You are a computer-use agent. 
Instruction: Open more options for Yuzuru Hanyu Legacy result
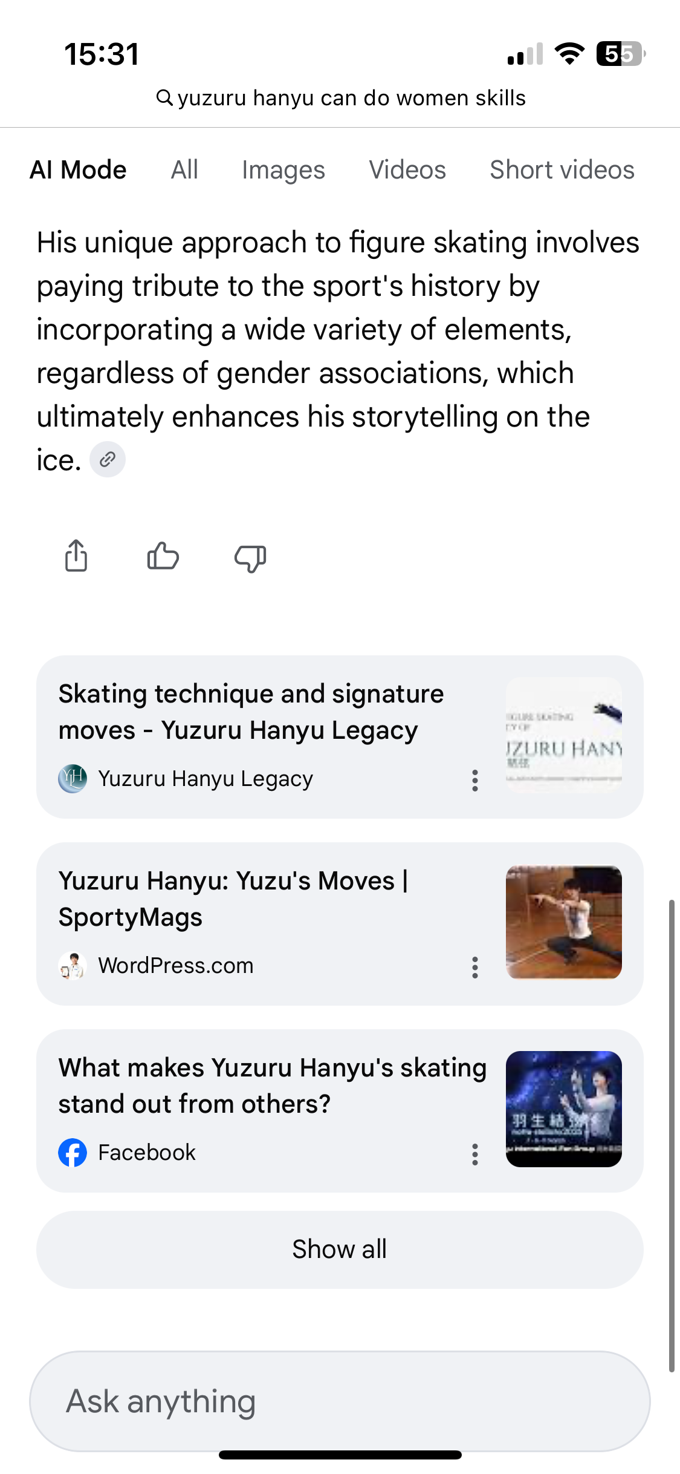tap(475, 781)
